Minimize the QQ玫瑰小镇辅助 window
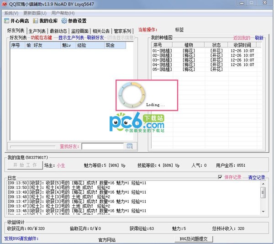This screenshot has height=244, width=274. (242, 3)
